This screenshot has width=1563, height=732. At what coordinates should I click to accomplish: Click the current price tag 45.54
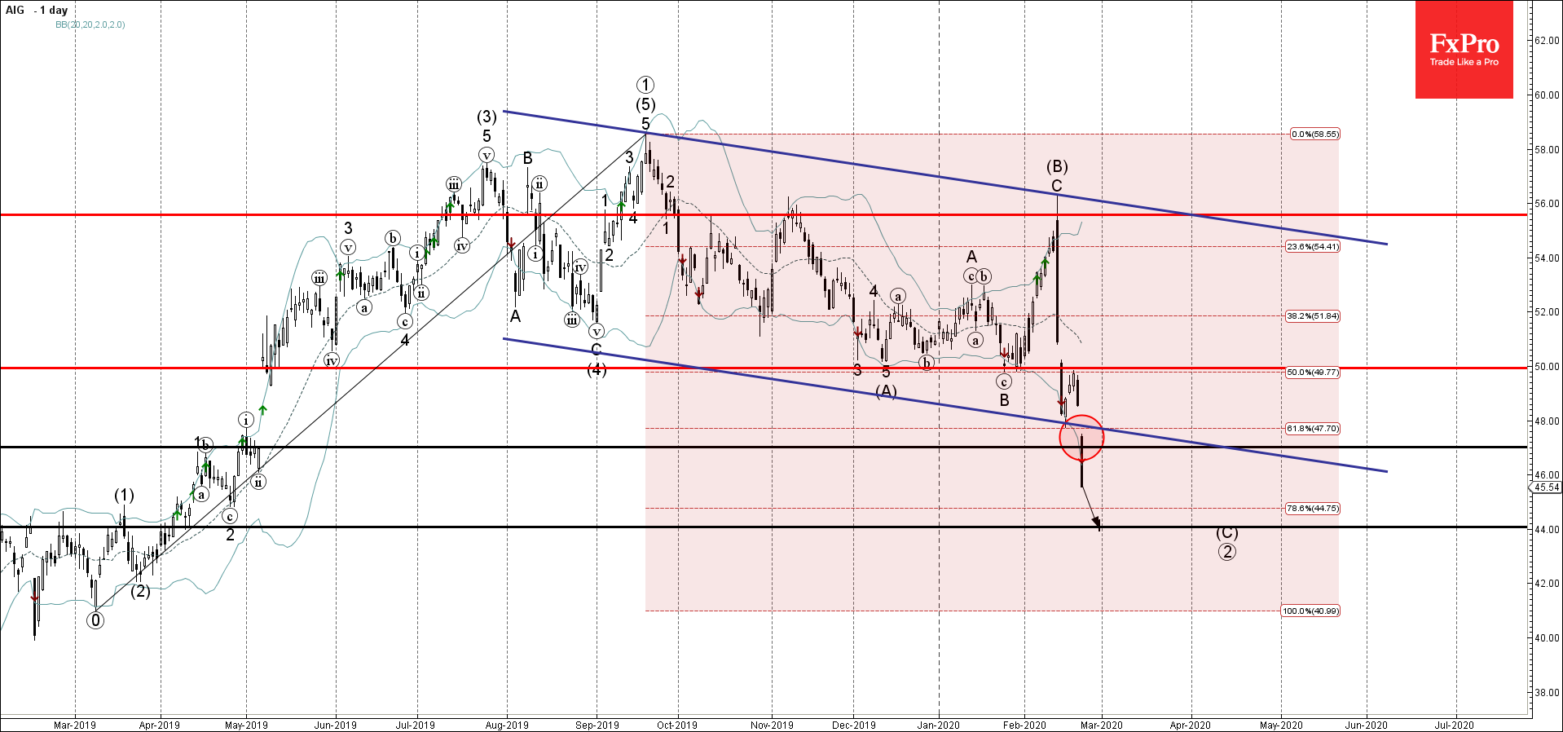(x=1546, y=487)
